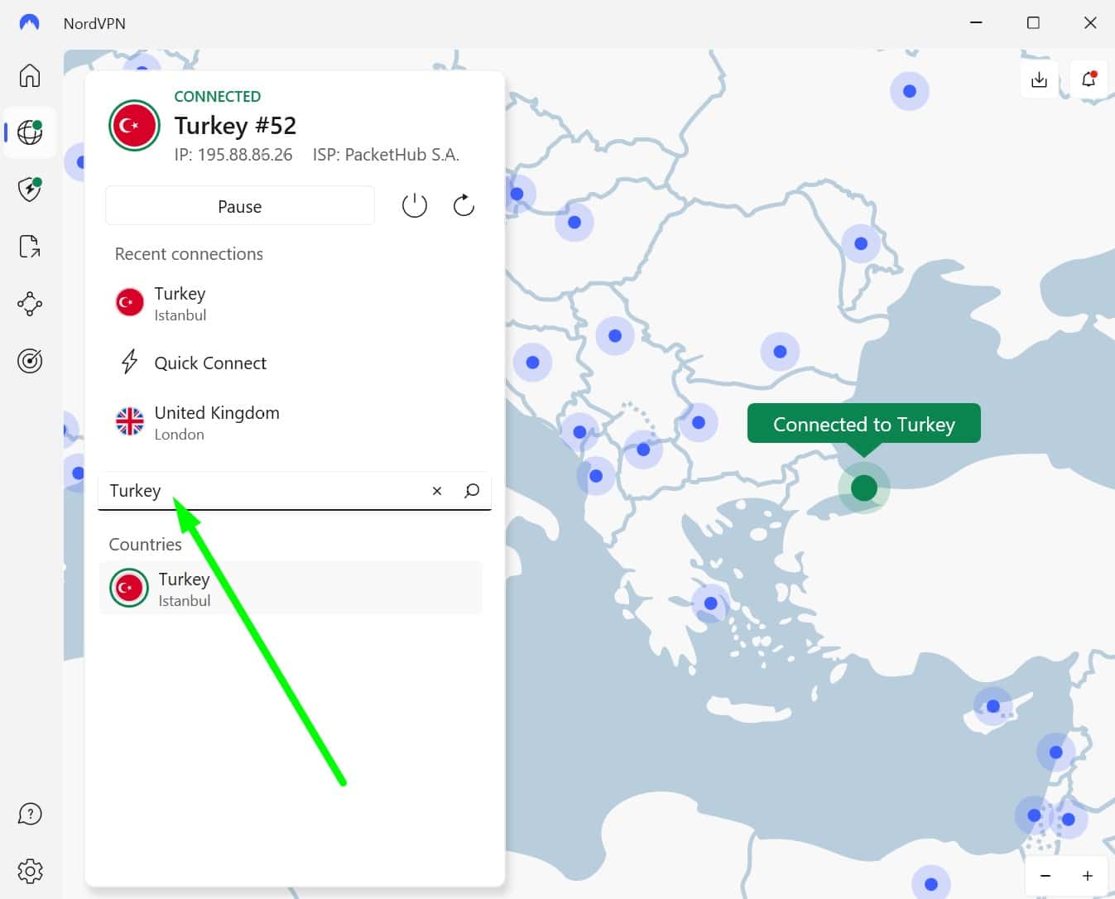Open Threat Protection shield icon
The height and width of the screenshot is (899, 1115).
tap(30, 189)
